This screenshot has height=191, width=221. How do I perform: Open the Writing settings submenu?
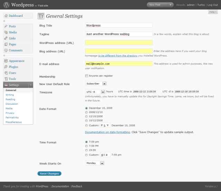click(x=10, y=95)
